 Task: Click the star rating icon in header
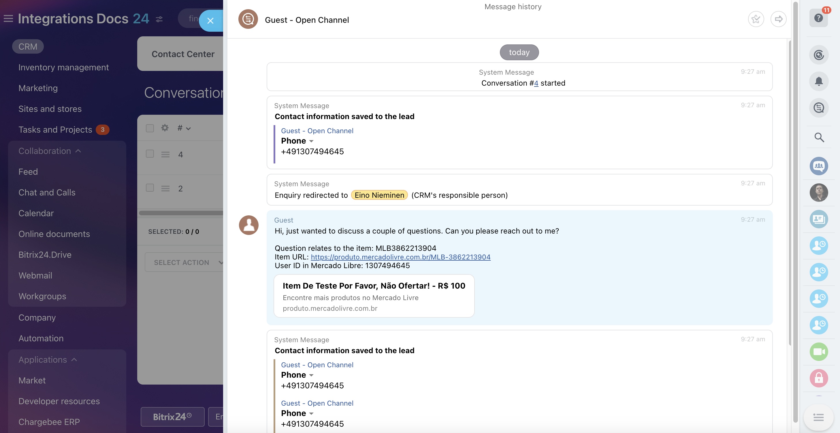[756, 19]
